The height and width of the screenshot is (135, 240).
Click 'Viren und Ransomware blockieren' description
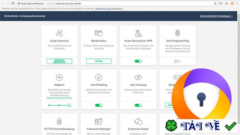59,47
